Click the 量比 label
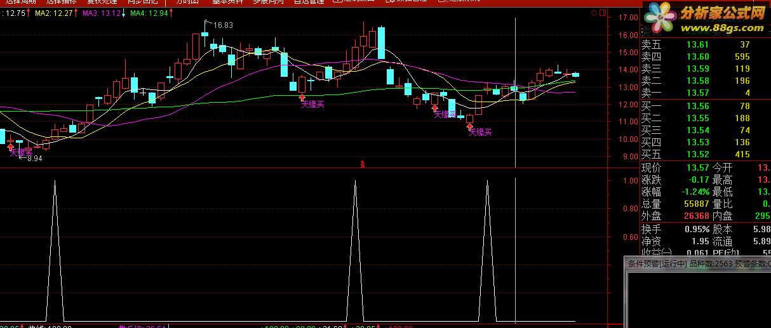 (722, 204)
